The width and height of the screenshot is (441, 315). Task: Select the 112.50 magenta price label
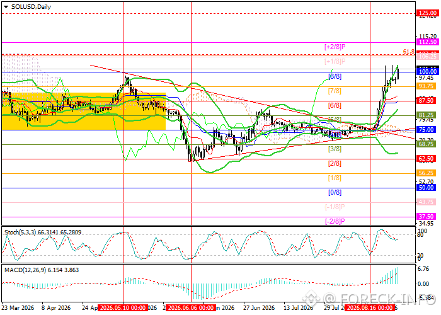point(428,42)
